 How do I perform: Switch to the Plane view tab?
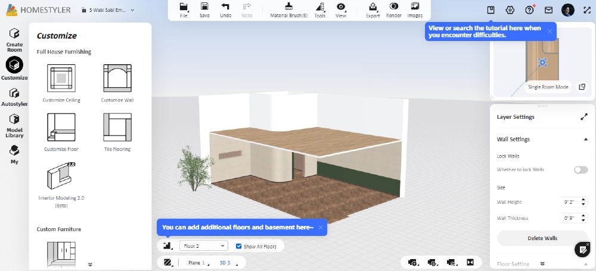point(196,262)
